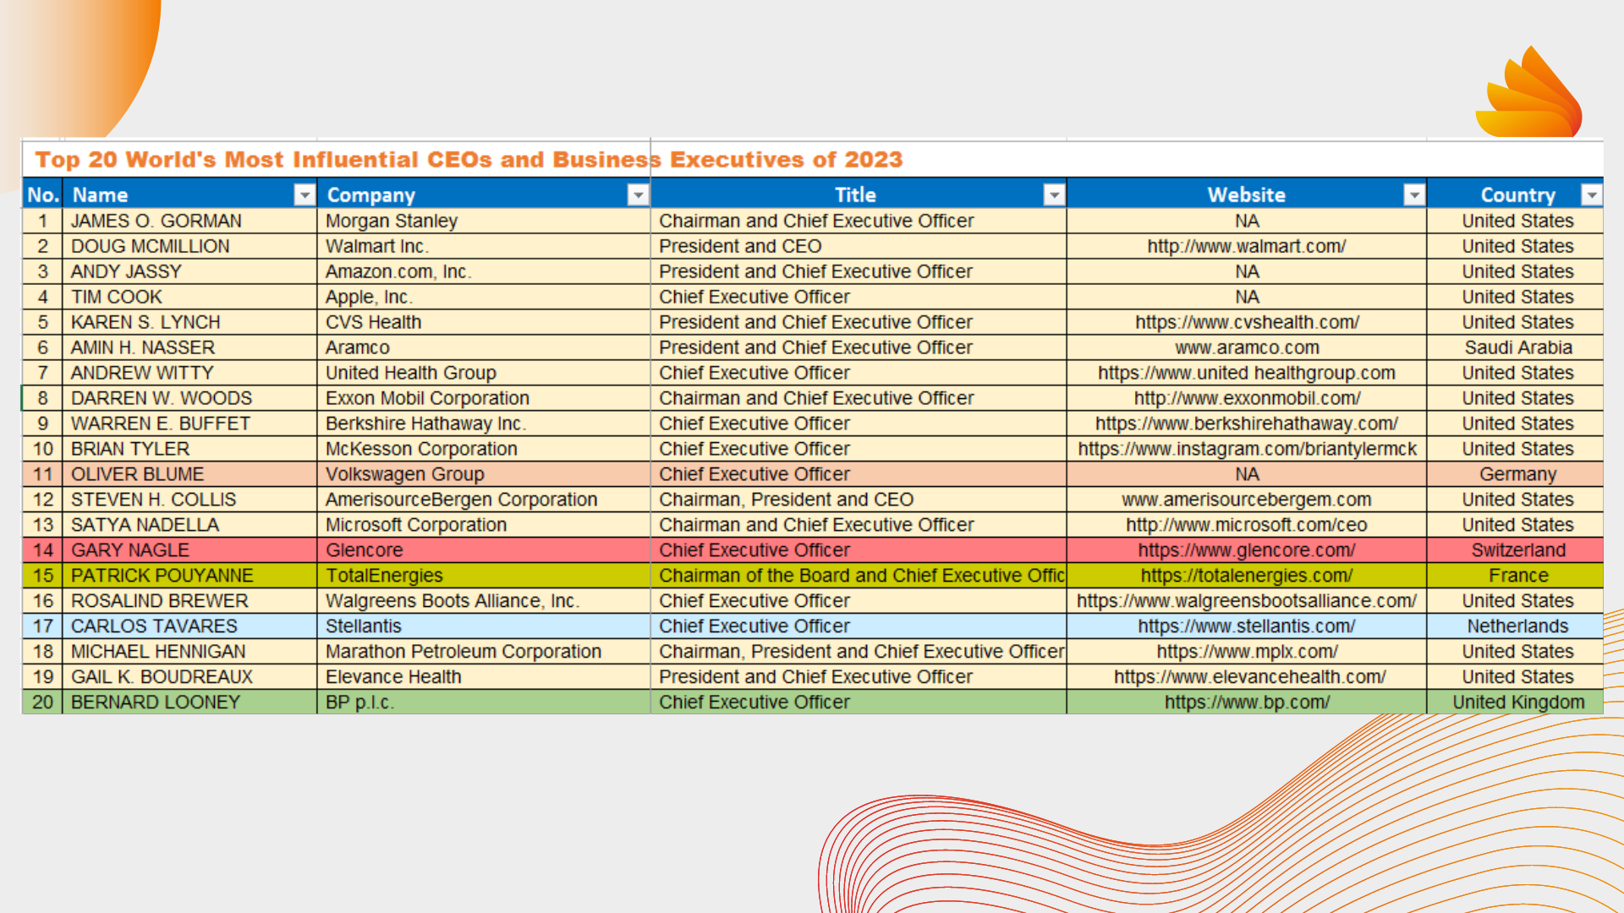Open the Name column filter dropdown
This screenshot has width=1624, height=913.
click(304, 195)
